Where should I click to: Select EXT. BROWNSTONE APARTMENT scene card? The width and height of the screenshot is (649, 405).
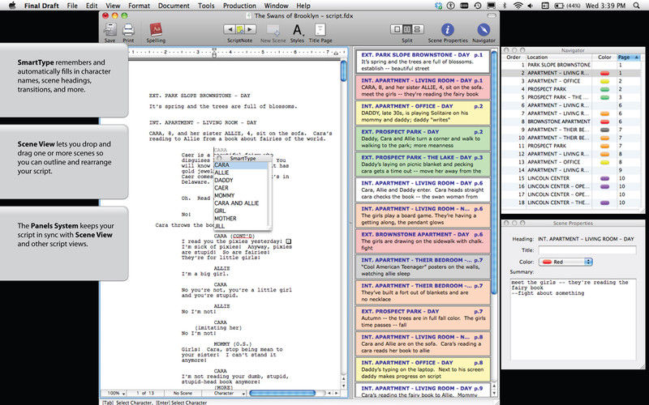tap(422, 241)
